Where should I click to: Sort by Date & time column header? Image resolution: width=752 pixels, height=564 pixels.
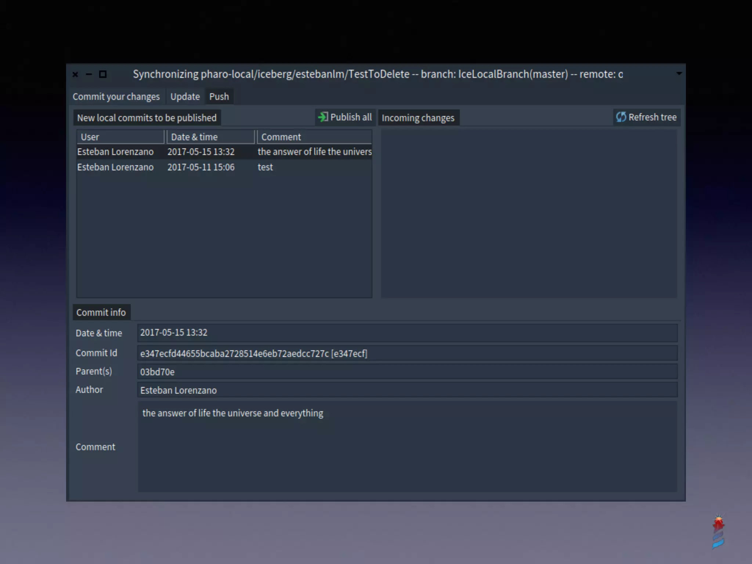[x=210, y=137]
